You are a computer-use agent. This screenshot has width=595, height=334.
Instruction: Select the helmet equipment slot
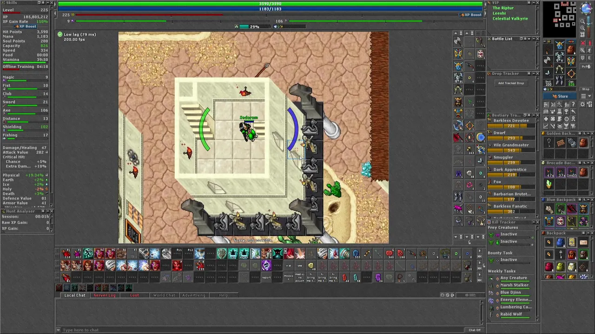tap(560, 45)
